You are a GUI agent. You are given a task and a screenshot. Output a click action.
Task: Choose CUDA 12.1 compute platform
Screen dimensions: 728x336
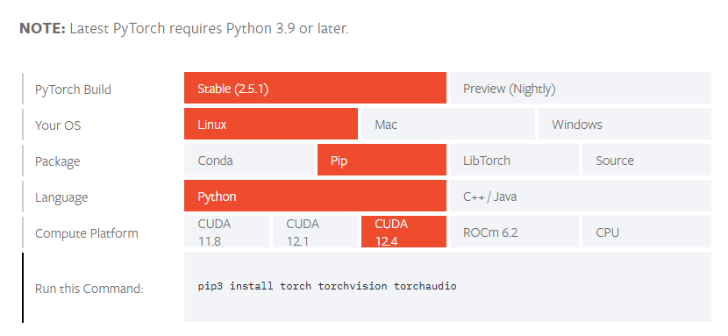pyautogui.click(x=315, y=232)
